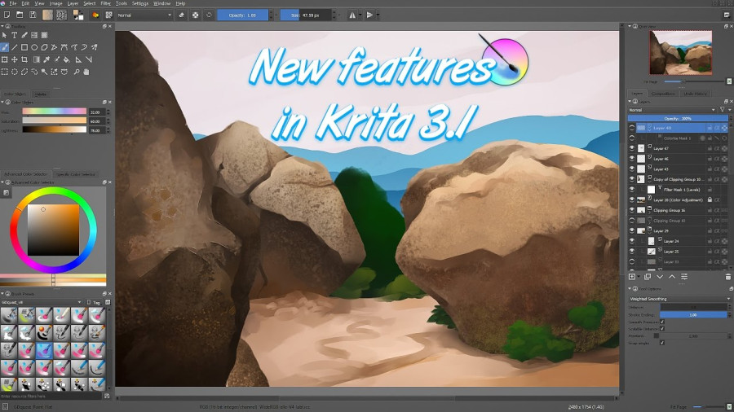Open the layer filter funnel dropdown

coord(724,110)
